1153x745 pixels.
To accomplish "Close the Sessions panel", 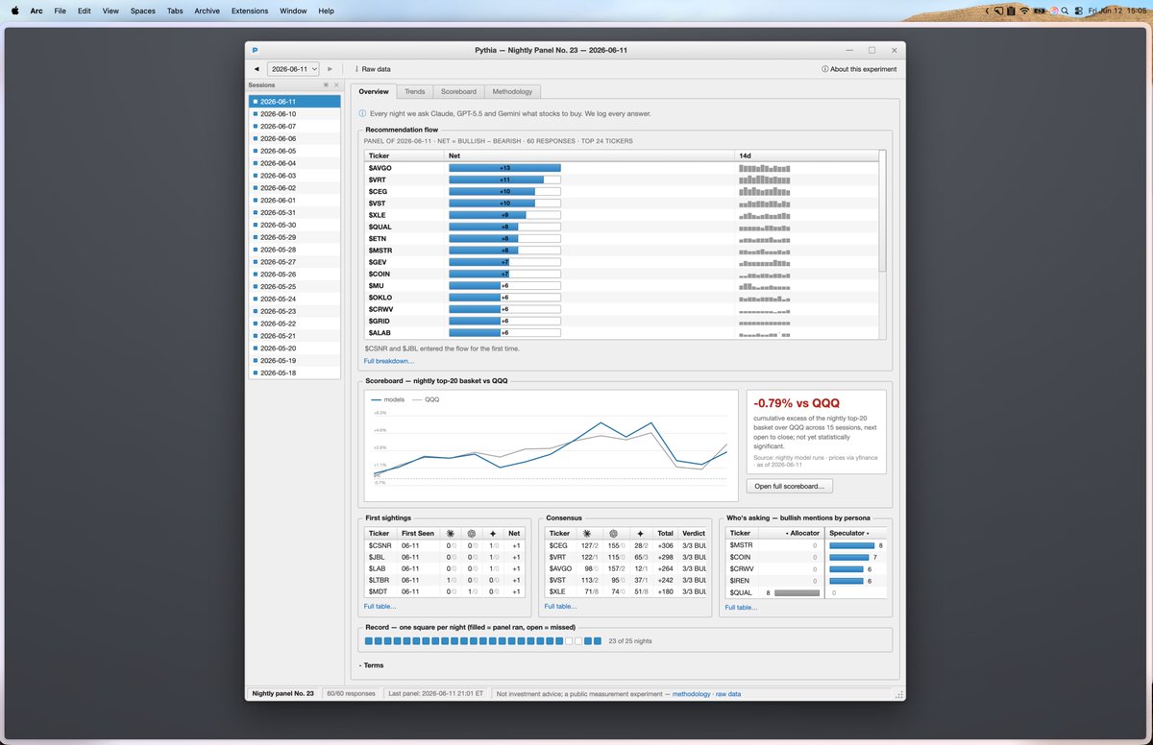I will tap(336, 85).
